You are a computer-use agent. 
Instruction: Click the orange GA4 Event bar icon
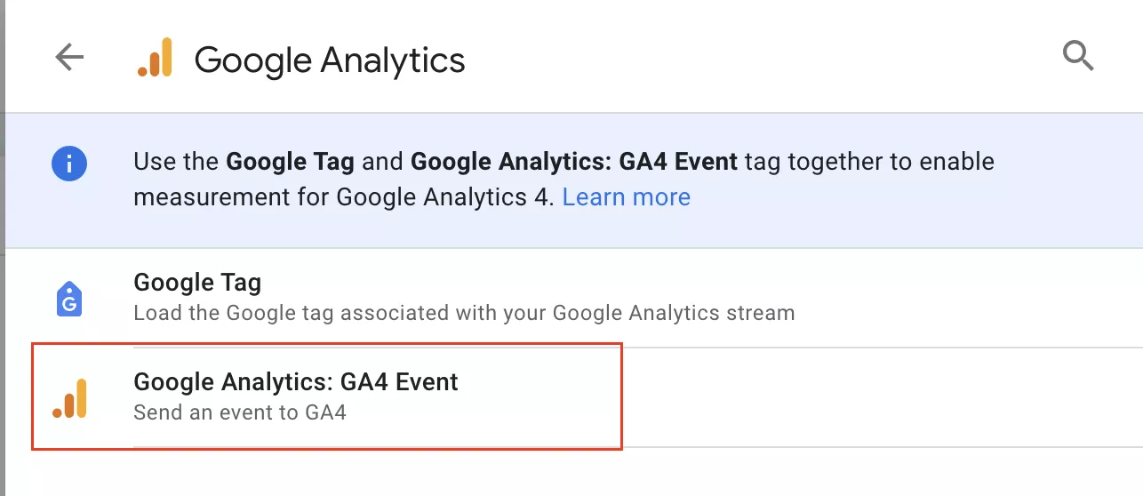(69, 397)
